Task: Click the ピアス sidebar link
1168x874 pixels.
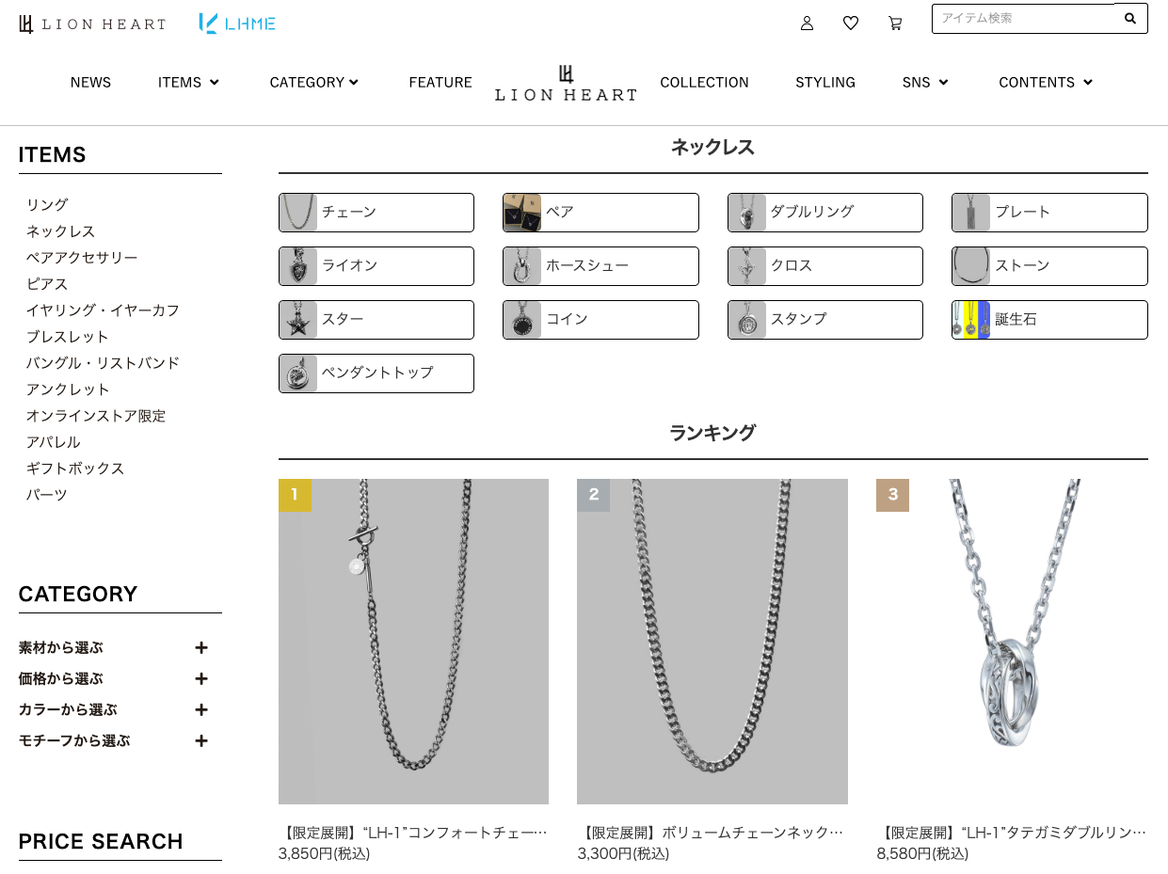Action: [47, 284]
